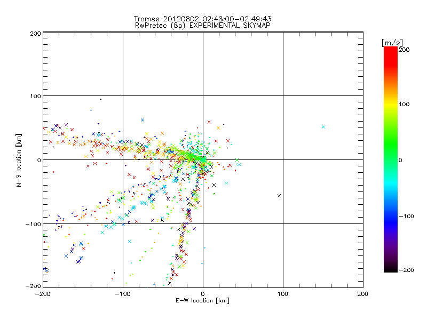427x320 pixels.
Task: Click the E-W axis "-200" tick label
Action: tap(43, 294)
